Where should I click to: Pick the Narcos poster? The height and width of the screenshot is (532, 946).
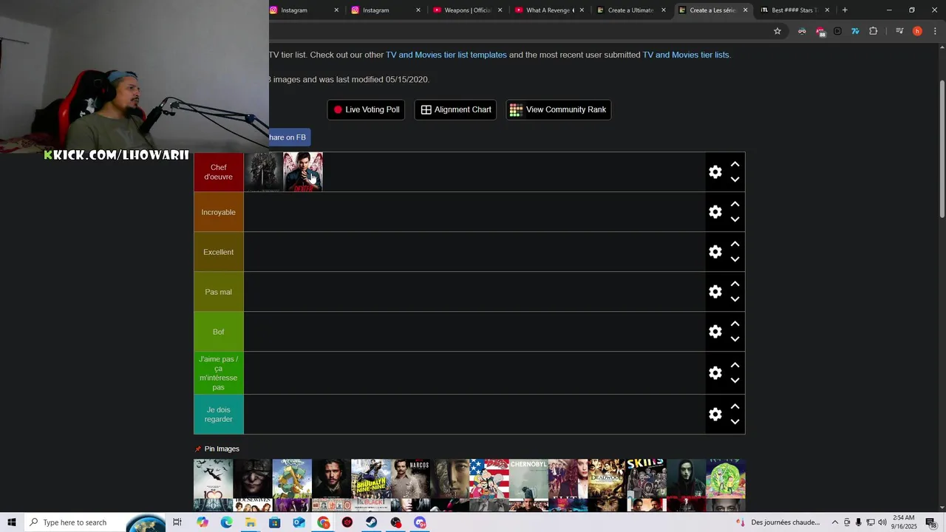pos(409,479)
